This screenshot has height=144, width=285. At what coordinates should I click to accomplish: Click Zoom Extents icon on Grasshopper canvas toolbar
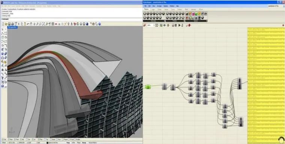156,25
